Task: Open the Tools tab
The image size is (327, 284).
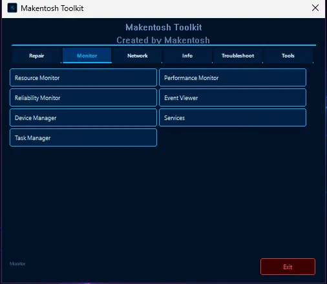Action: [288, 56]
